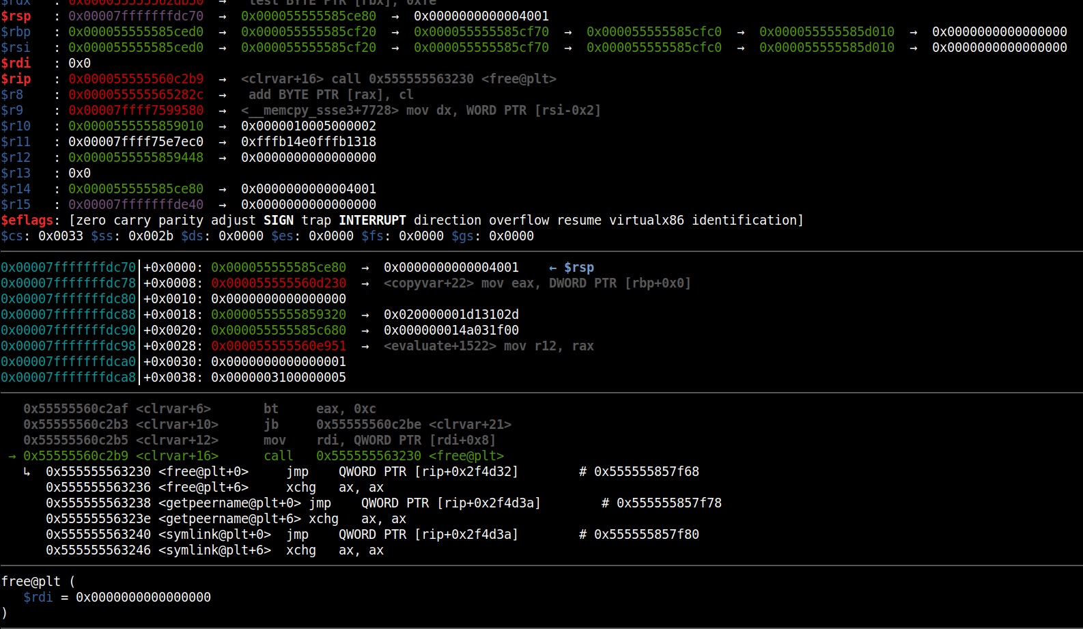
Task: Click $r9 value 0x00007ffff7599580
Action: click(x=136, y=110)
